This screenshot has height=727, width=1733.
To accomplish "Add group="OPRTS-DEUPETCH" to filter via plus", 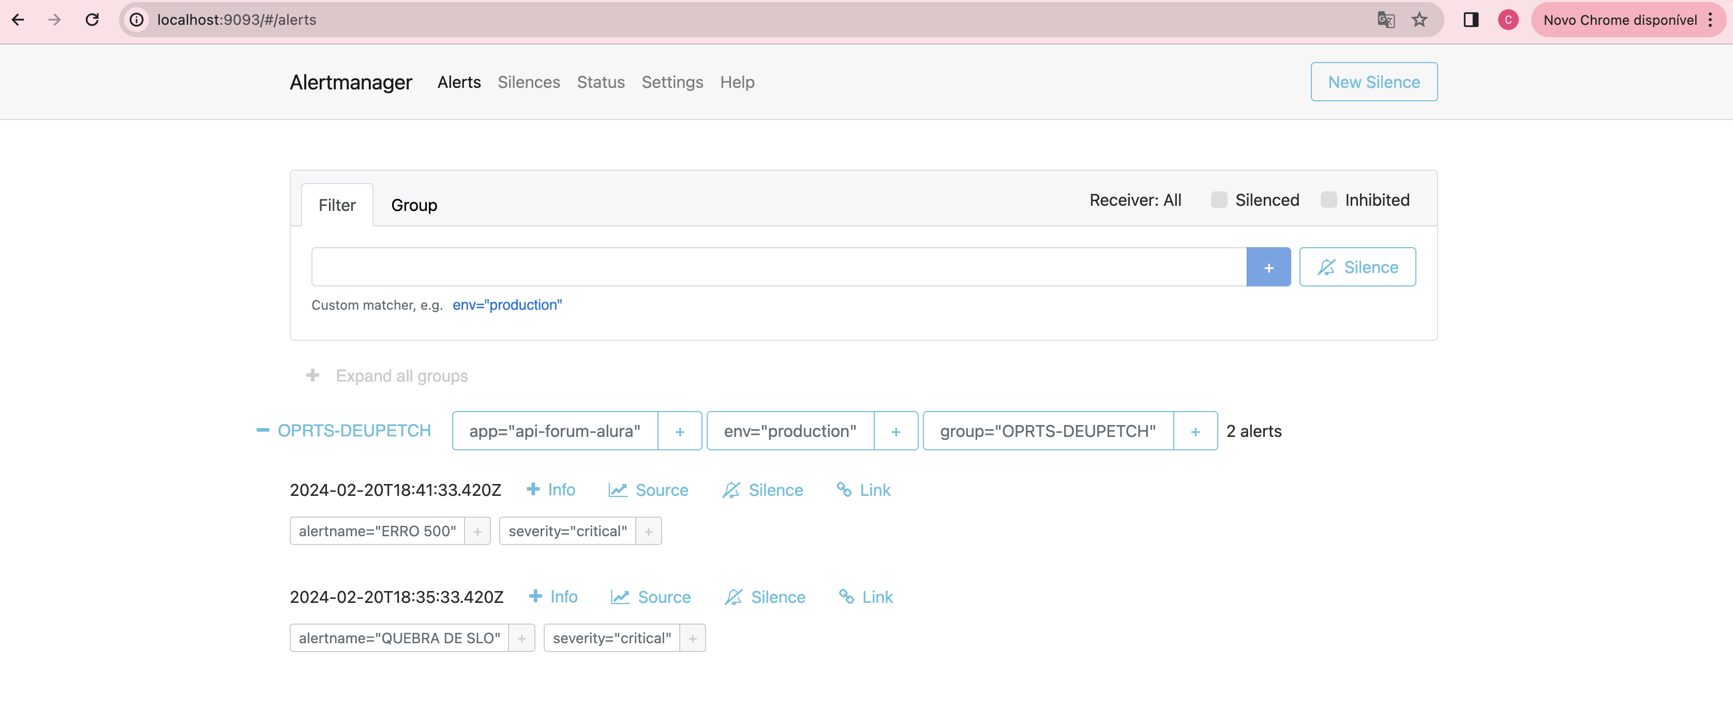I will click(1195, 431).
